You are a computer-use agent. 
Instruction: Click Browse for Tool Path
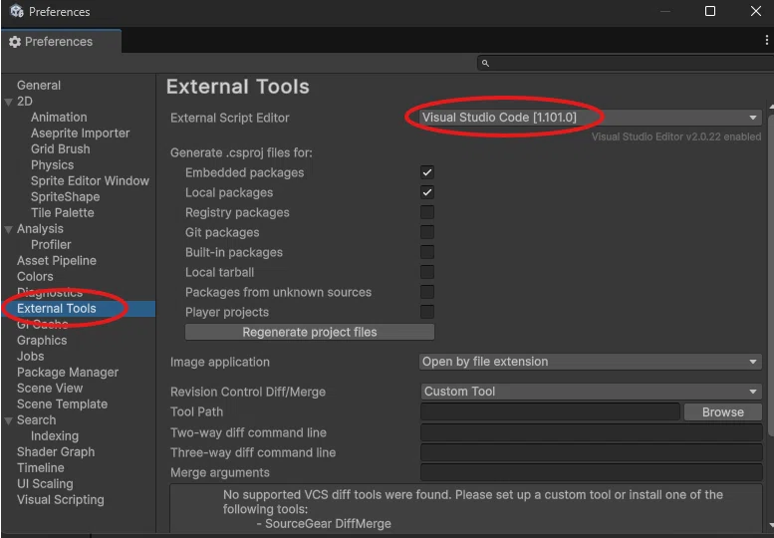click(x=722, y=412)
